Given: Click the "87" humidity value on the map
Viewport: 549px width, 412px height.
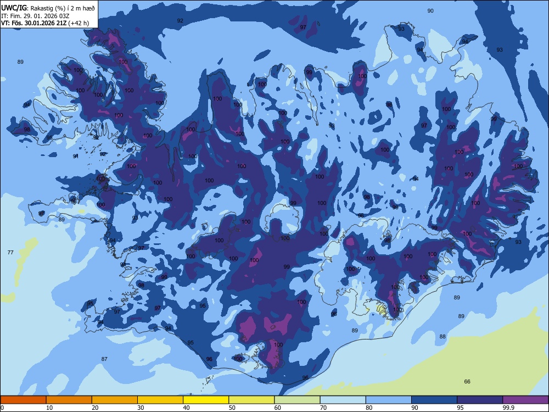Looking at the screenshot, I should click(104, 359).
